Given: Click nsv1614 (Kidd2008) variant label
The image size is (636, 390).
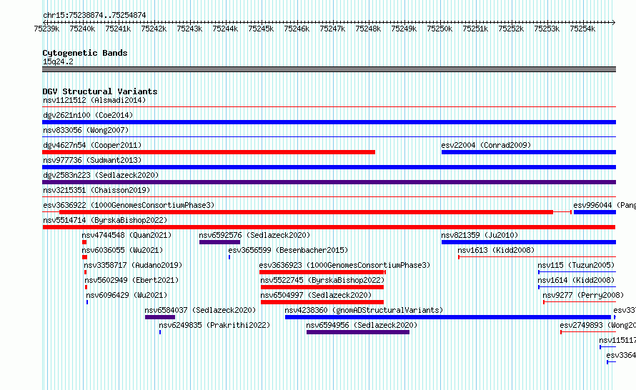Looking at the screenshot, I should [x=576, y=280].
